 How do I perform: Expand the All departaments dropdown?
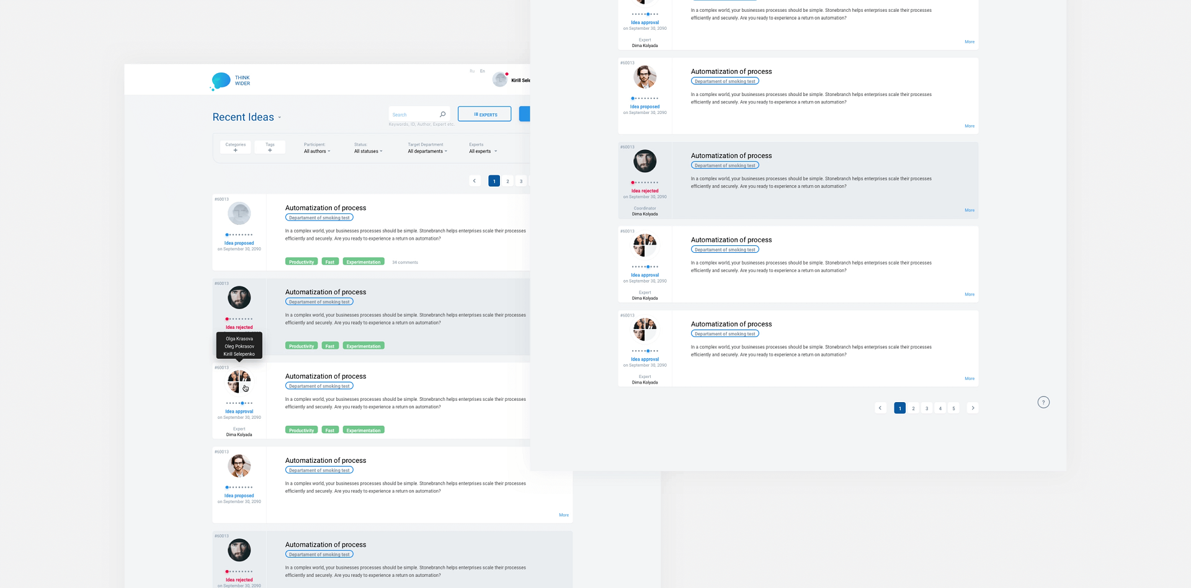tap(427, 151)
